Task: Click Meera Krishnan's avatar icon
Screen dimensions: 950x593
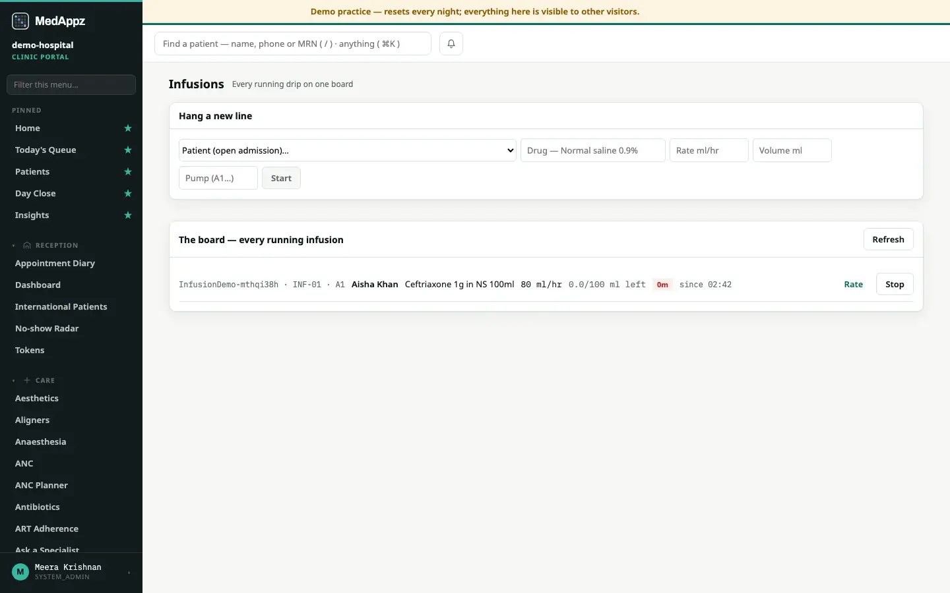Action: 20,572
